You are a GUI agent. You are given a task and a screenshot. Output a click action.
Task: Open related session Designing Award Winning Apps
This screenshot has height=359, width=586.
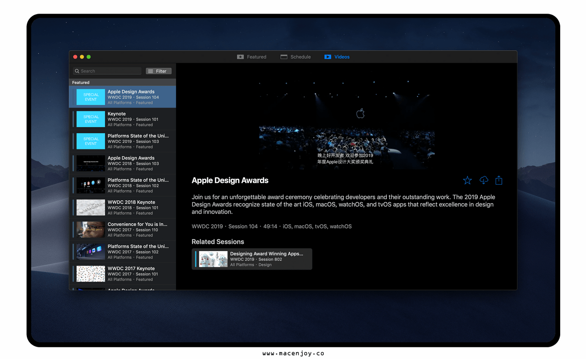pos(252,259)
